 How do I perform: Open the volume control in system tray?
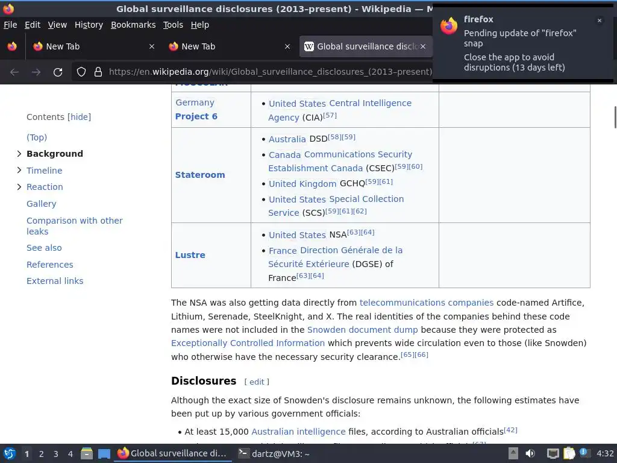point(530,453)
